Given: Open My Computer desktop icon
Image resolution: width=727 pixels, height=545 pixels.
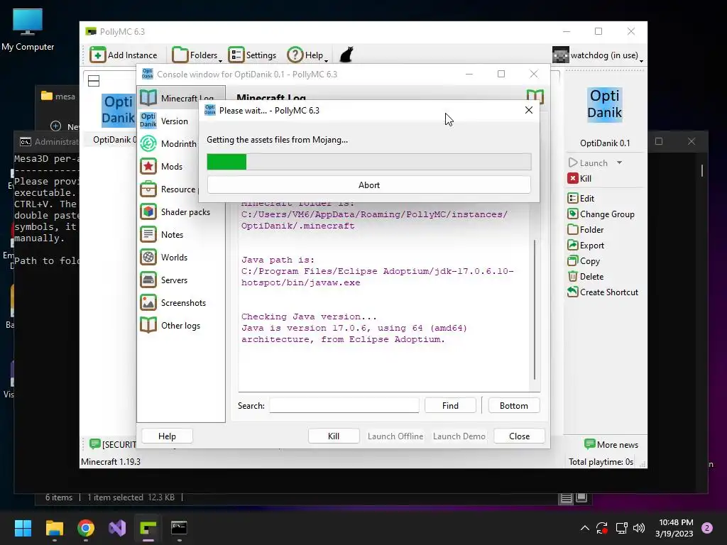Looking at the screenshot, I should tap(28, 28).
